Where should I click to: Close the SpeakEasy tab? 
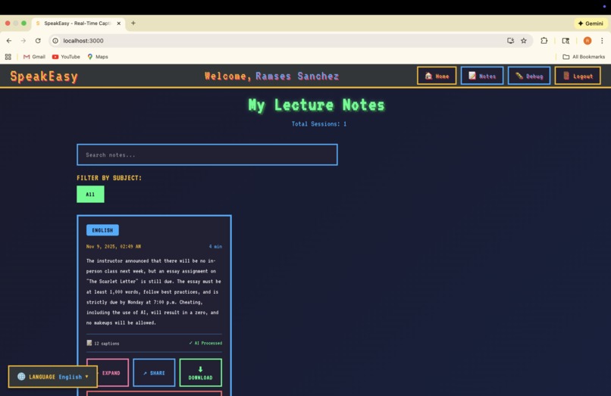[118, 23]
